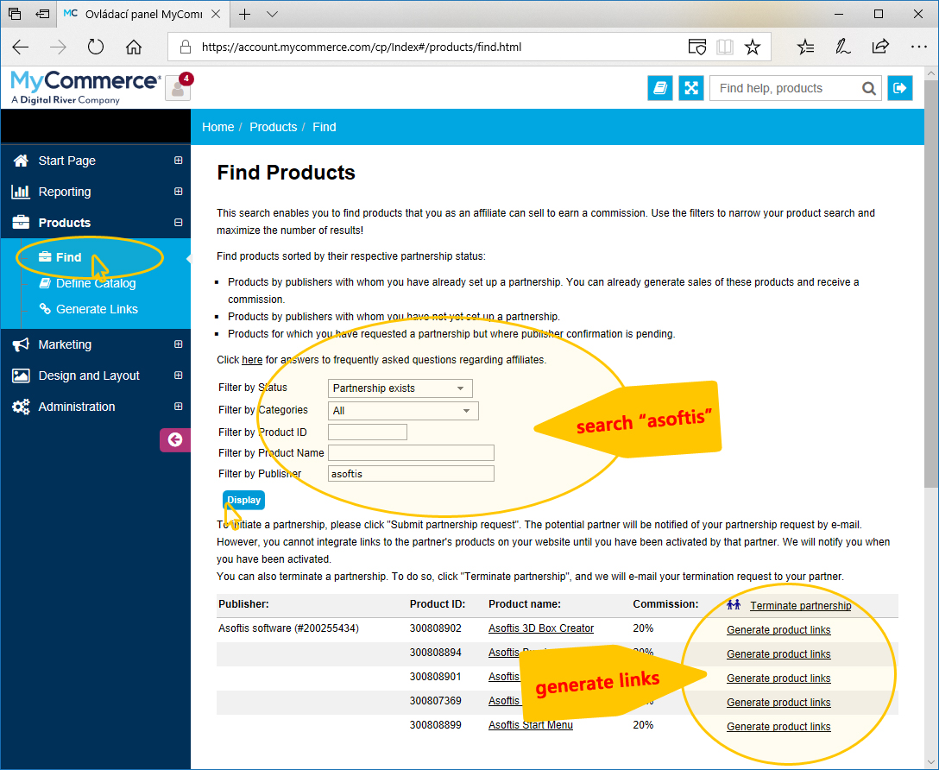Screen dimensions: 939x770
Task: Expand the Administration plus icon
Action: (x=178, y=407)
